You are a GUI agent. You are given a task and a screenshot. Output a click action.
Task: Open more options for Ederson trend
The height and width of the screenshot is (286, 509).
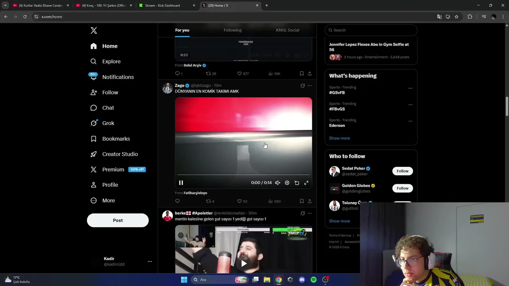[x=410, y=121]
